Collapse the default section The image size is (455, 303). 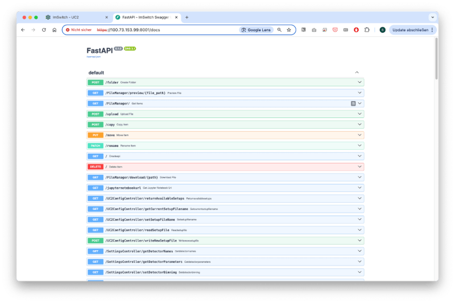357,73
